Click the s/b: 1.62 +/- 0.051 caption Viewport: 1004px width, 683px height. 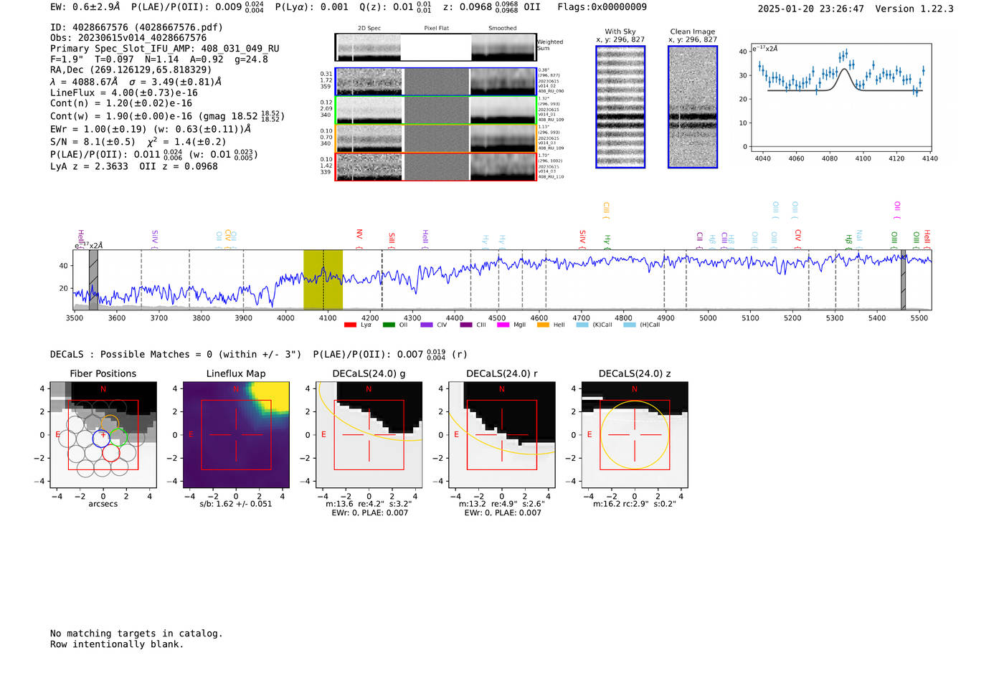[236, 504]
